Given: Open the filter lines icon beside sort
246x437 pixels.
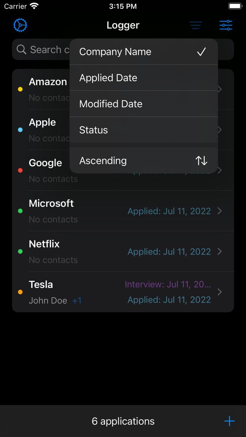Looking at the screenshot, I should click(x=196, y=25).
